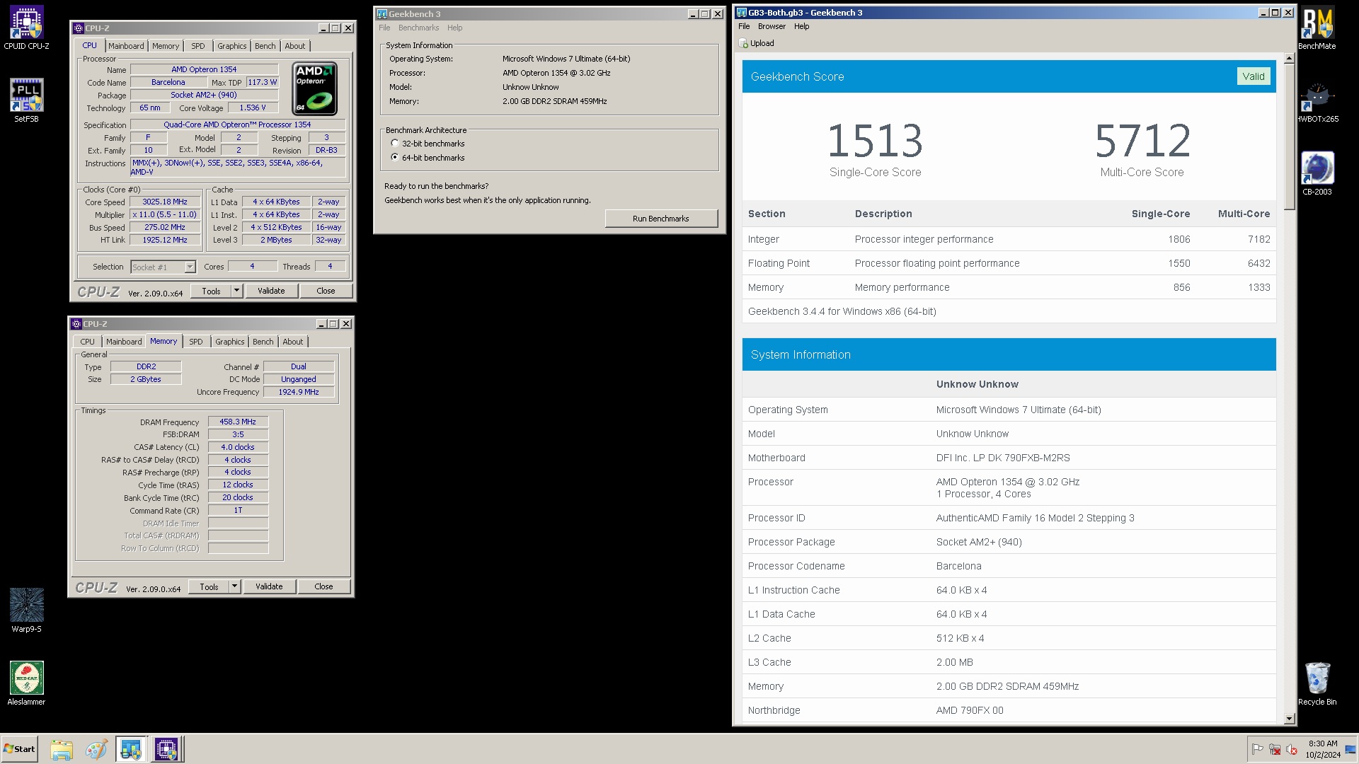Open Browser menu in Geekbench results window
The width and height of the screenshot is (1359, 764).
click(x=772, y=26)
